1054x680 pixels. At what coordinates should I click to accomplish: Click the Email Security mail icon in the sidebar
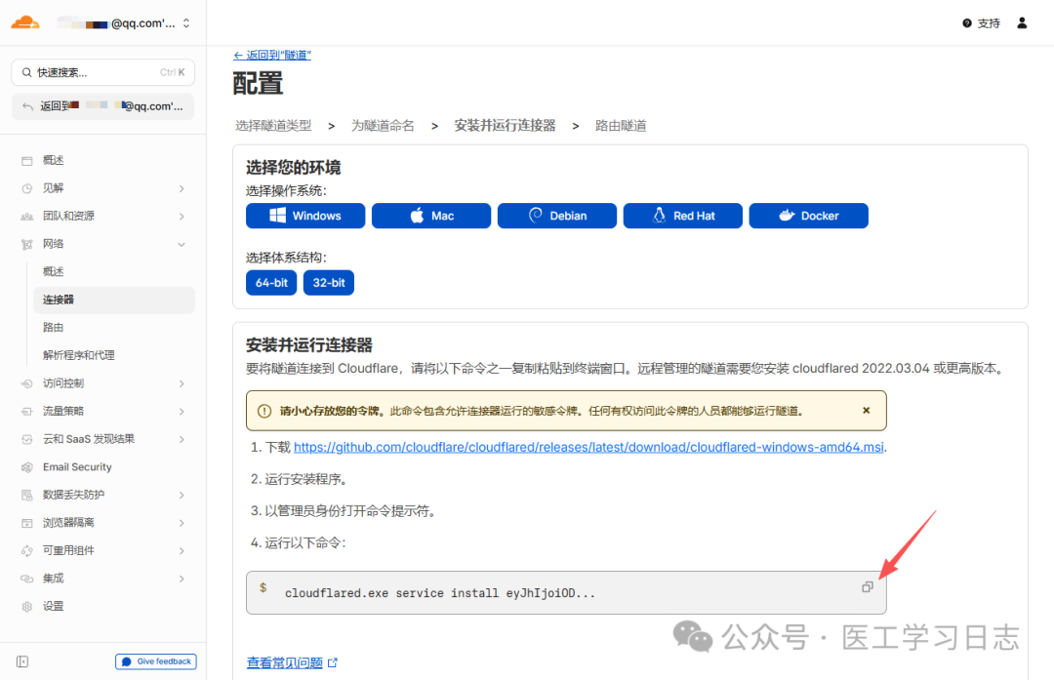pyautogui.click(x=25, y=466)
